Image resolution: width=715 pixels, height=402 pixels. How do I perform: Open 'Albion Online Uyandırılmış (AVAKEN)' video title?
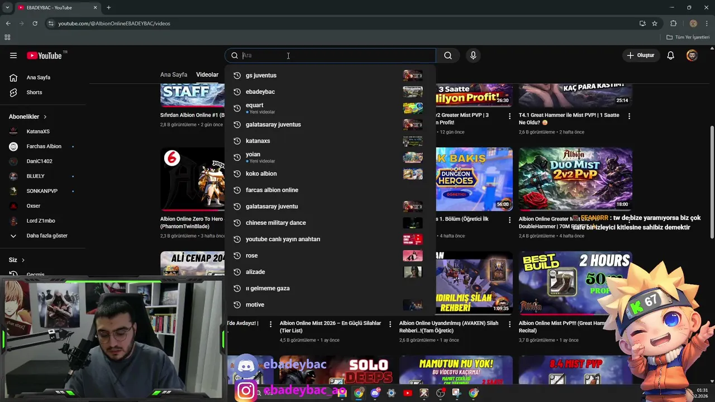click(449, 327)
